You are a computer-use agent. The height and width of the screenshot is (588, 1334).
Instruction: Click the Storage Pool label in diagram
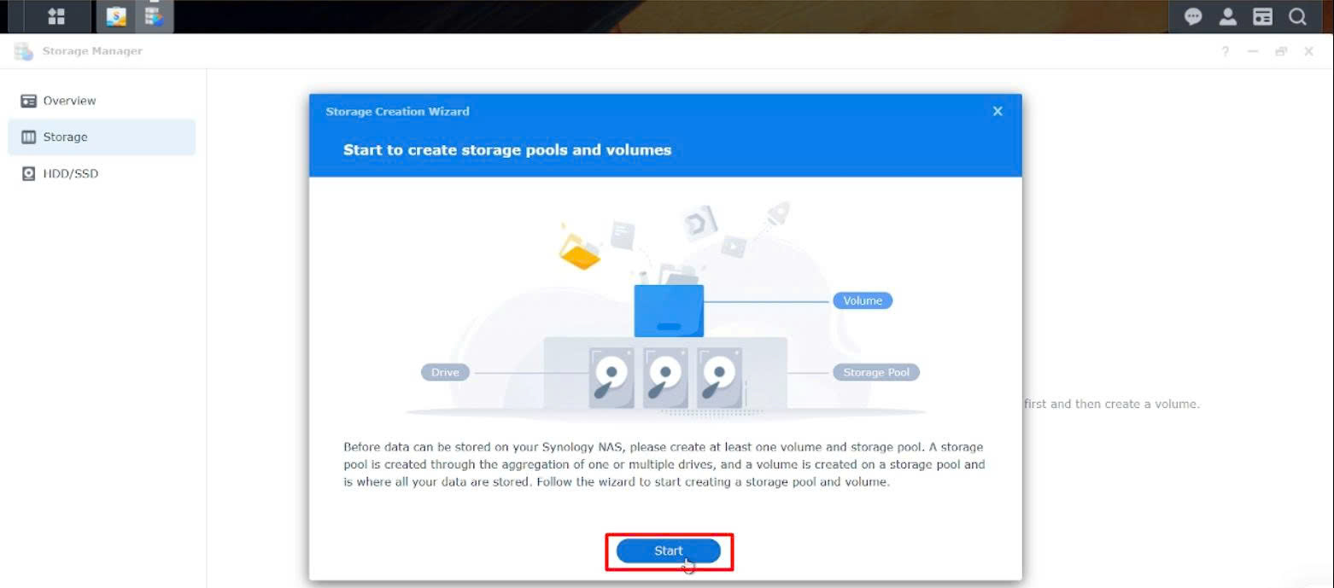click(x=875, y=372)
